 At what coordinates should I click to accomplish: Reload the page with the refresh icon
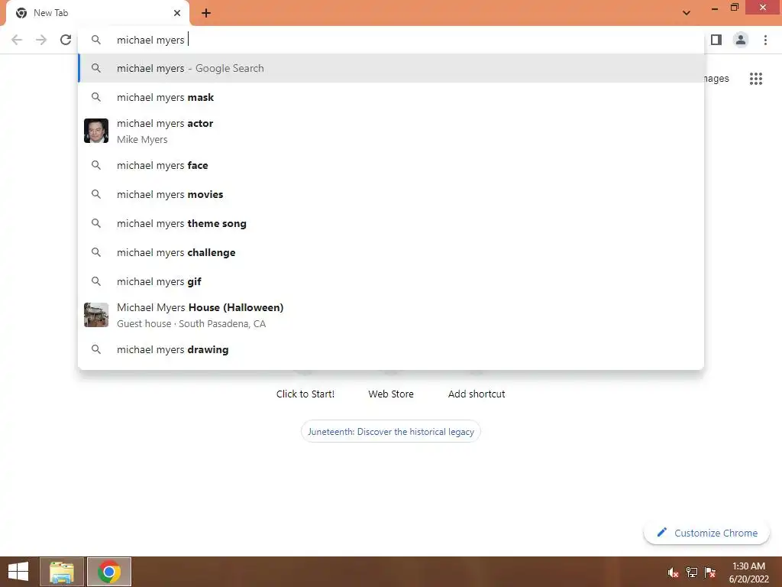click(x=66, y=40)
